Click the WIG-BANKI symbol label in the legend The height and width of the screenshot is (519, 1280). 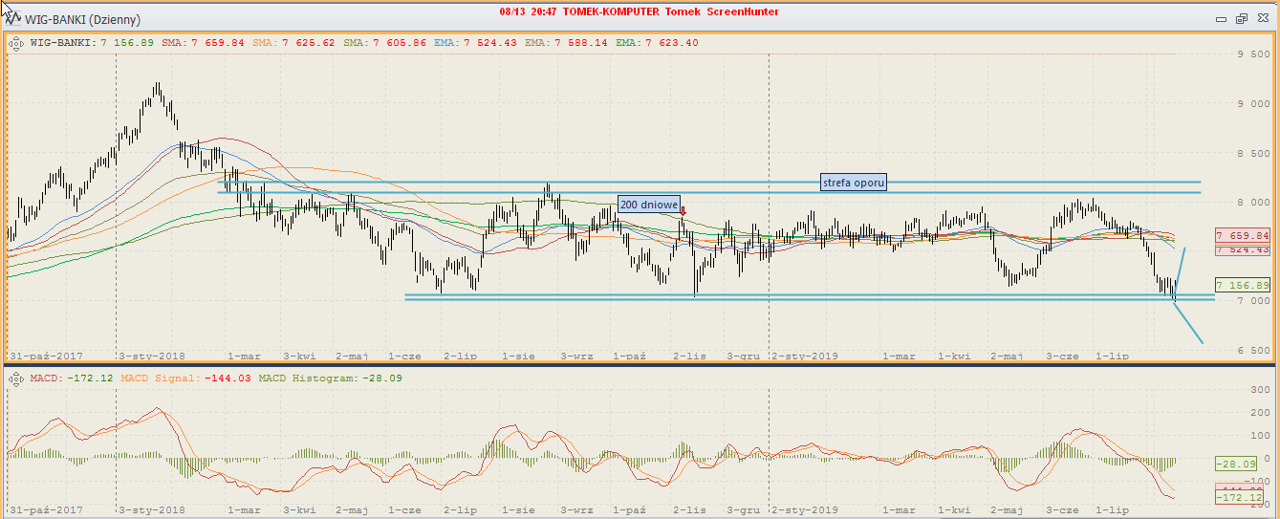pyautogui.click(x=62, y=43)
